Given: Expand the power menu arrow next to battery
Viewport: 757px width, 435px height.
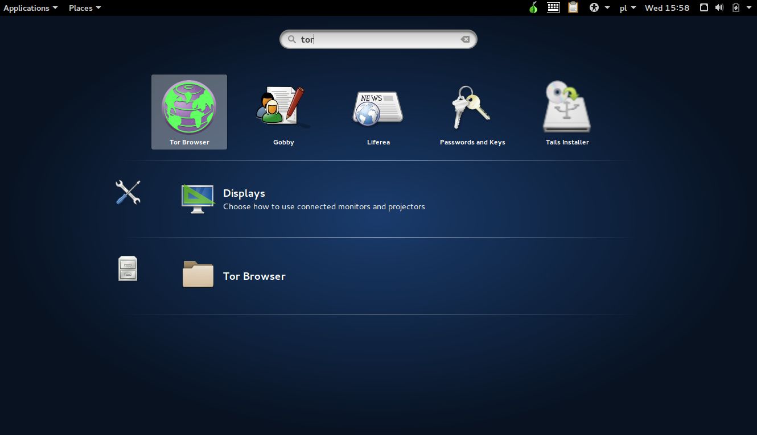Looking at the screenshot, I should (748, 8).
